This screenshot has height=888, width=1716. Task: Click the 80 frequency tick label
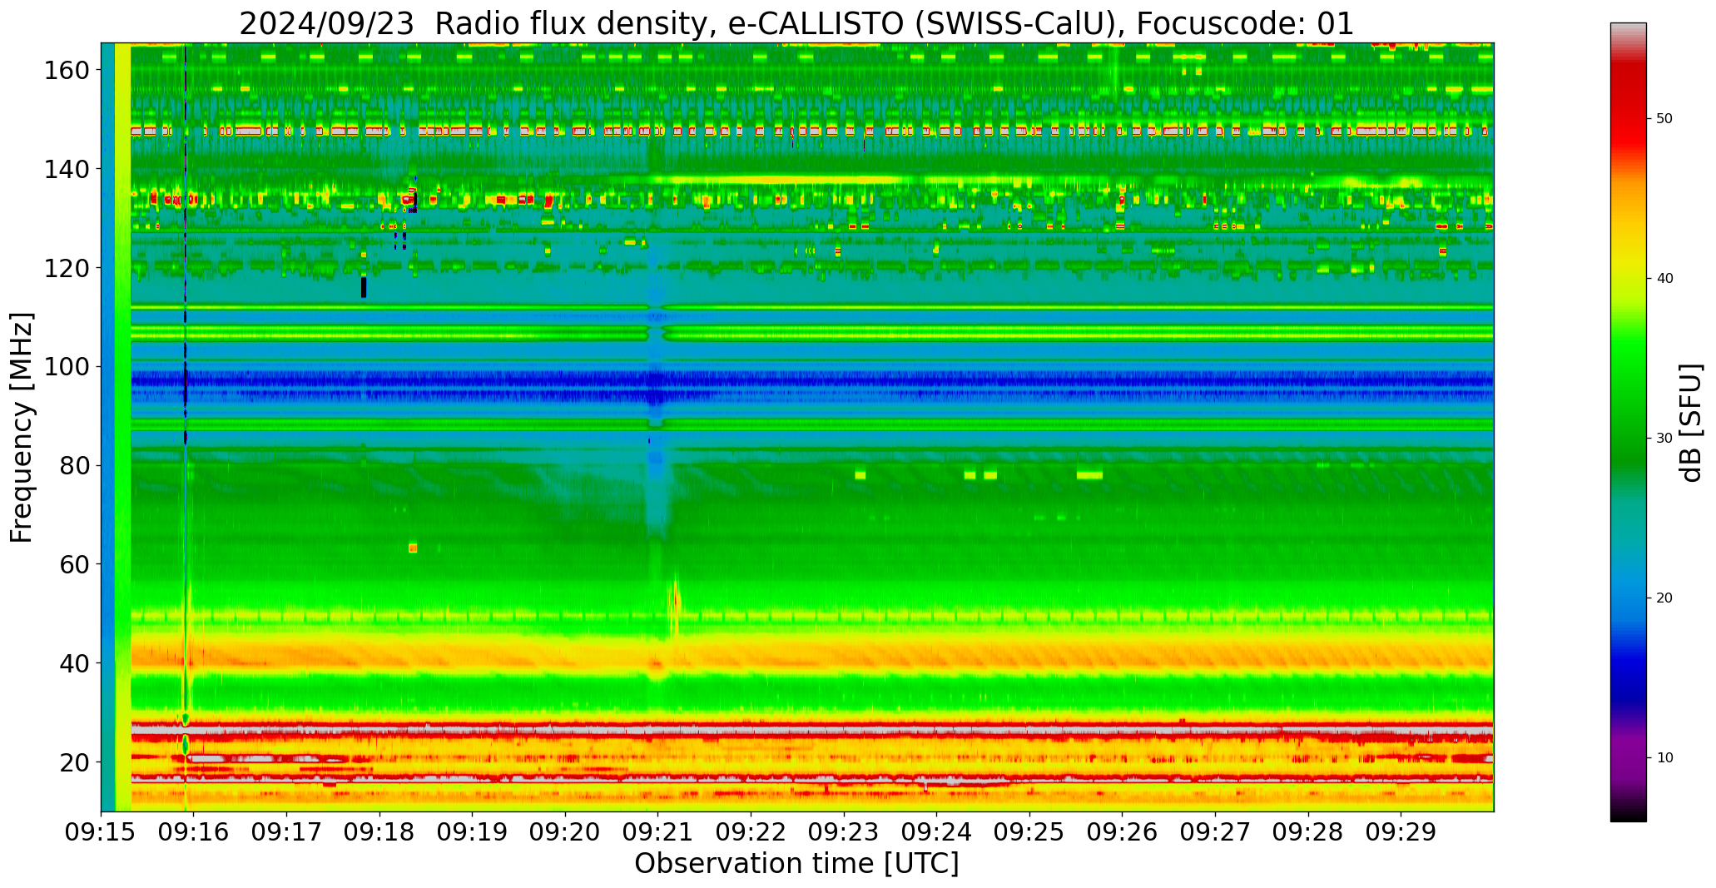click(75, 465)
